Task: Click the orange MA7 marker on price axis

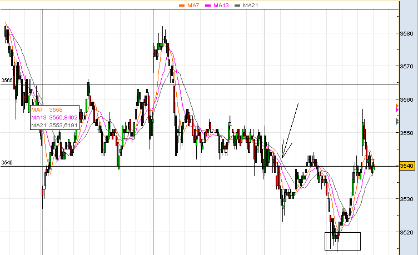Action: tap(397, 106)
